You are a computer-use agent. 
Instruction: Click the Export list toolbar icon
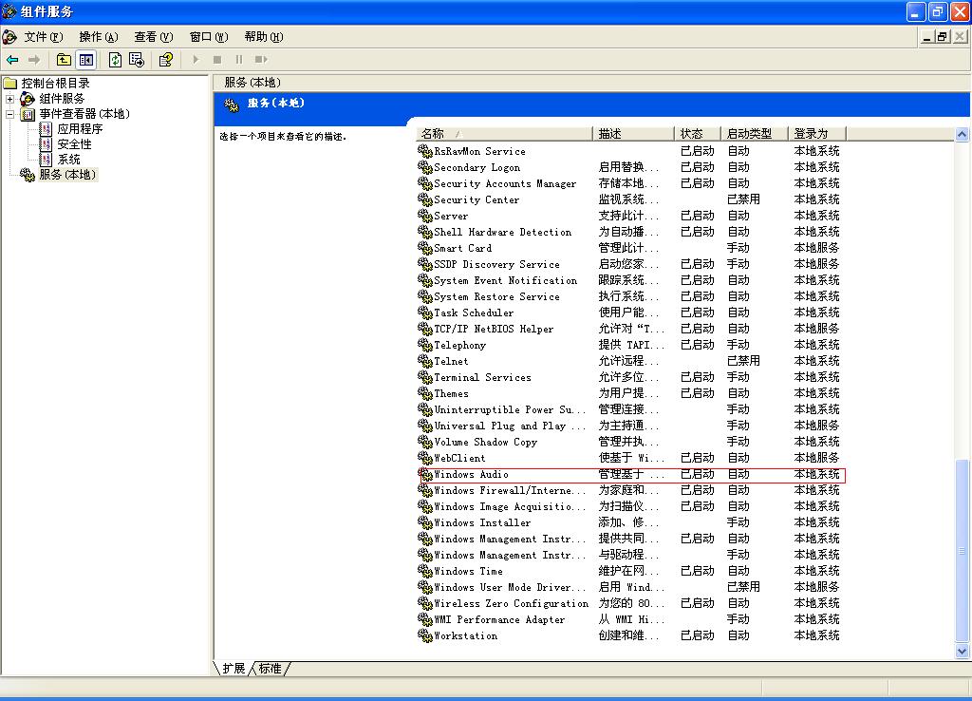(137, 60)
